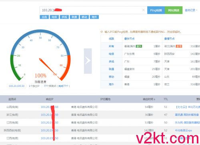The image size is (200, 145).
Task: Open the 山西[电信] row response IP link
Action: pyautogui.click(x=50, y=107)
